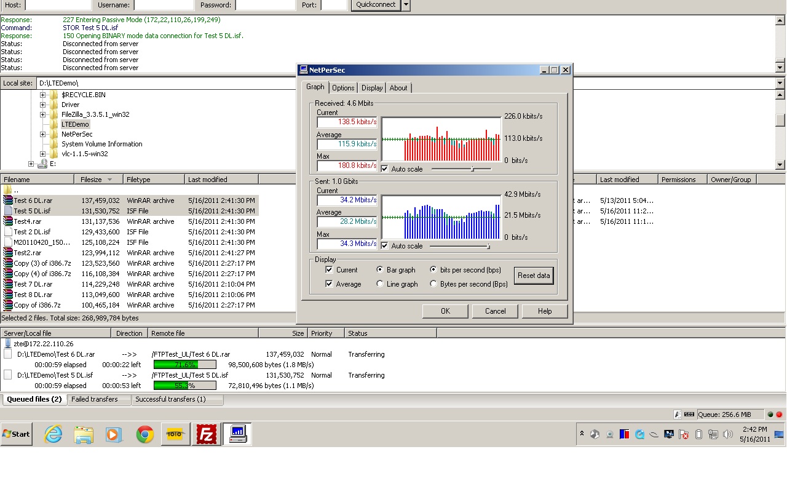Screen dimensions: 787x492
Task: Select the Test 6 DL.rar file icon
Action: (x=7, y=200)
